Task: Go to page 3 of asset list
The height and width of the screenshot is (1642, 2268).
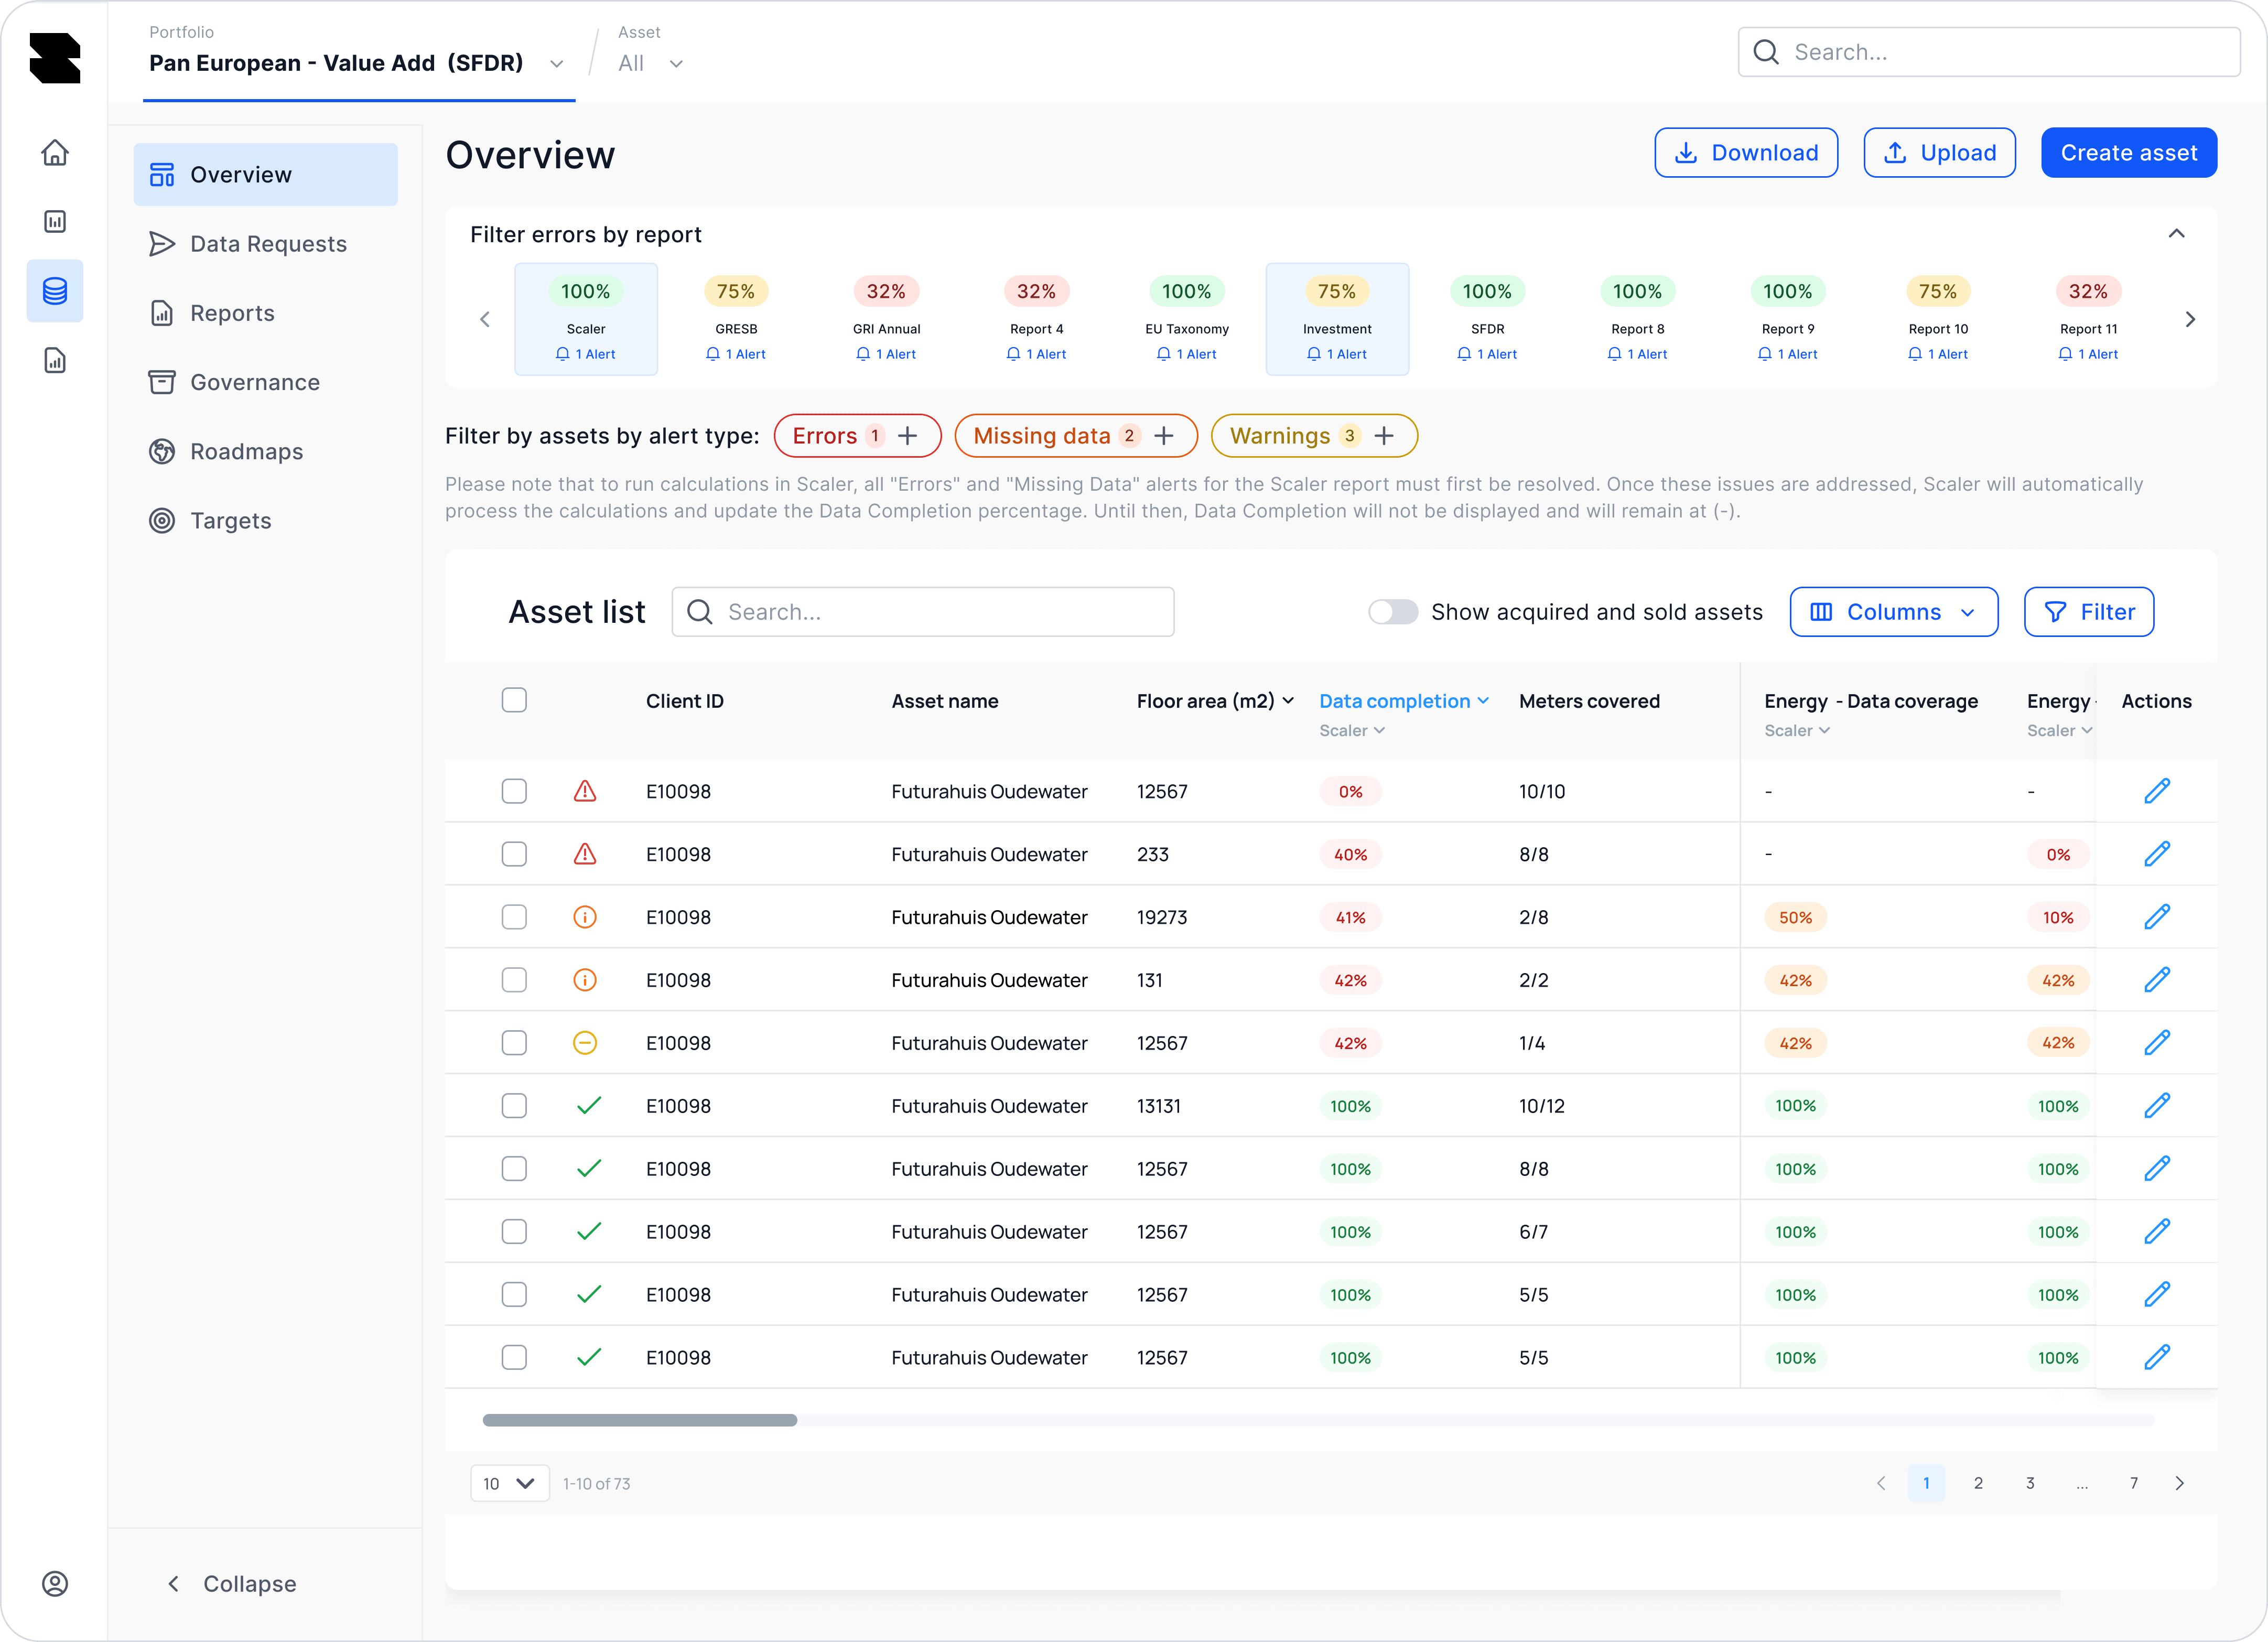Action: (2030, 1484)
